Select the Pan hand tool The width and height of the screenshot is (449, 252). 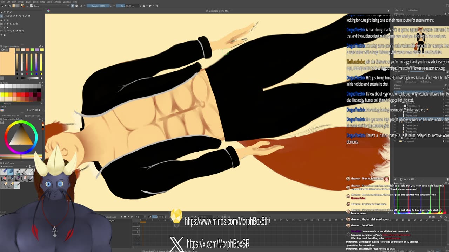coord(5,35)
